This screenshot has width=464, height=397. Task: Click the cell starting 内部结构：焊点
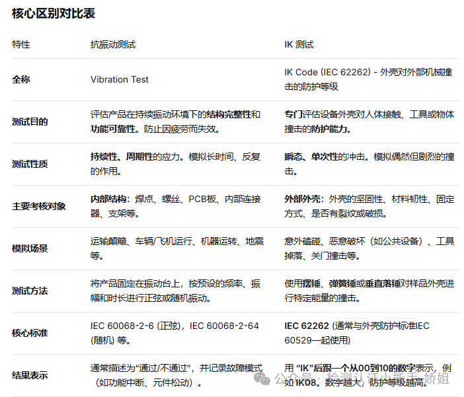point(175,207)
